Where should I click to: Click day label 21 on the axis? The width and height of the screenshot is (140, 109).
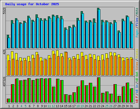pos(90,106)
